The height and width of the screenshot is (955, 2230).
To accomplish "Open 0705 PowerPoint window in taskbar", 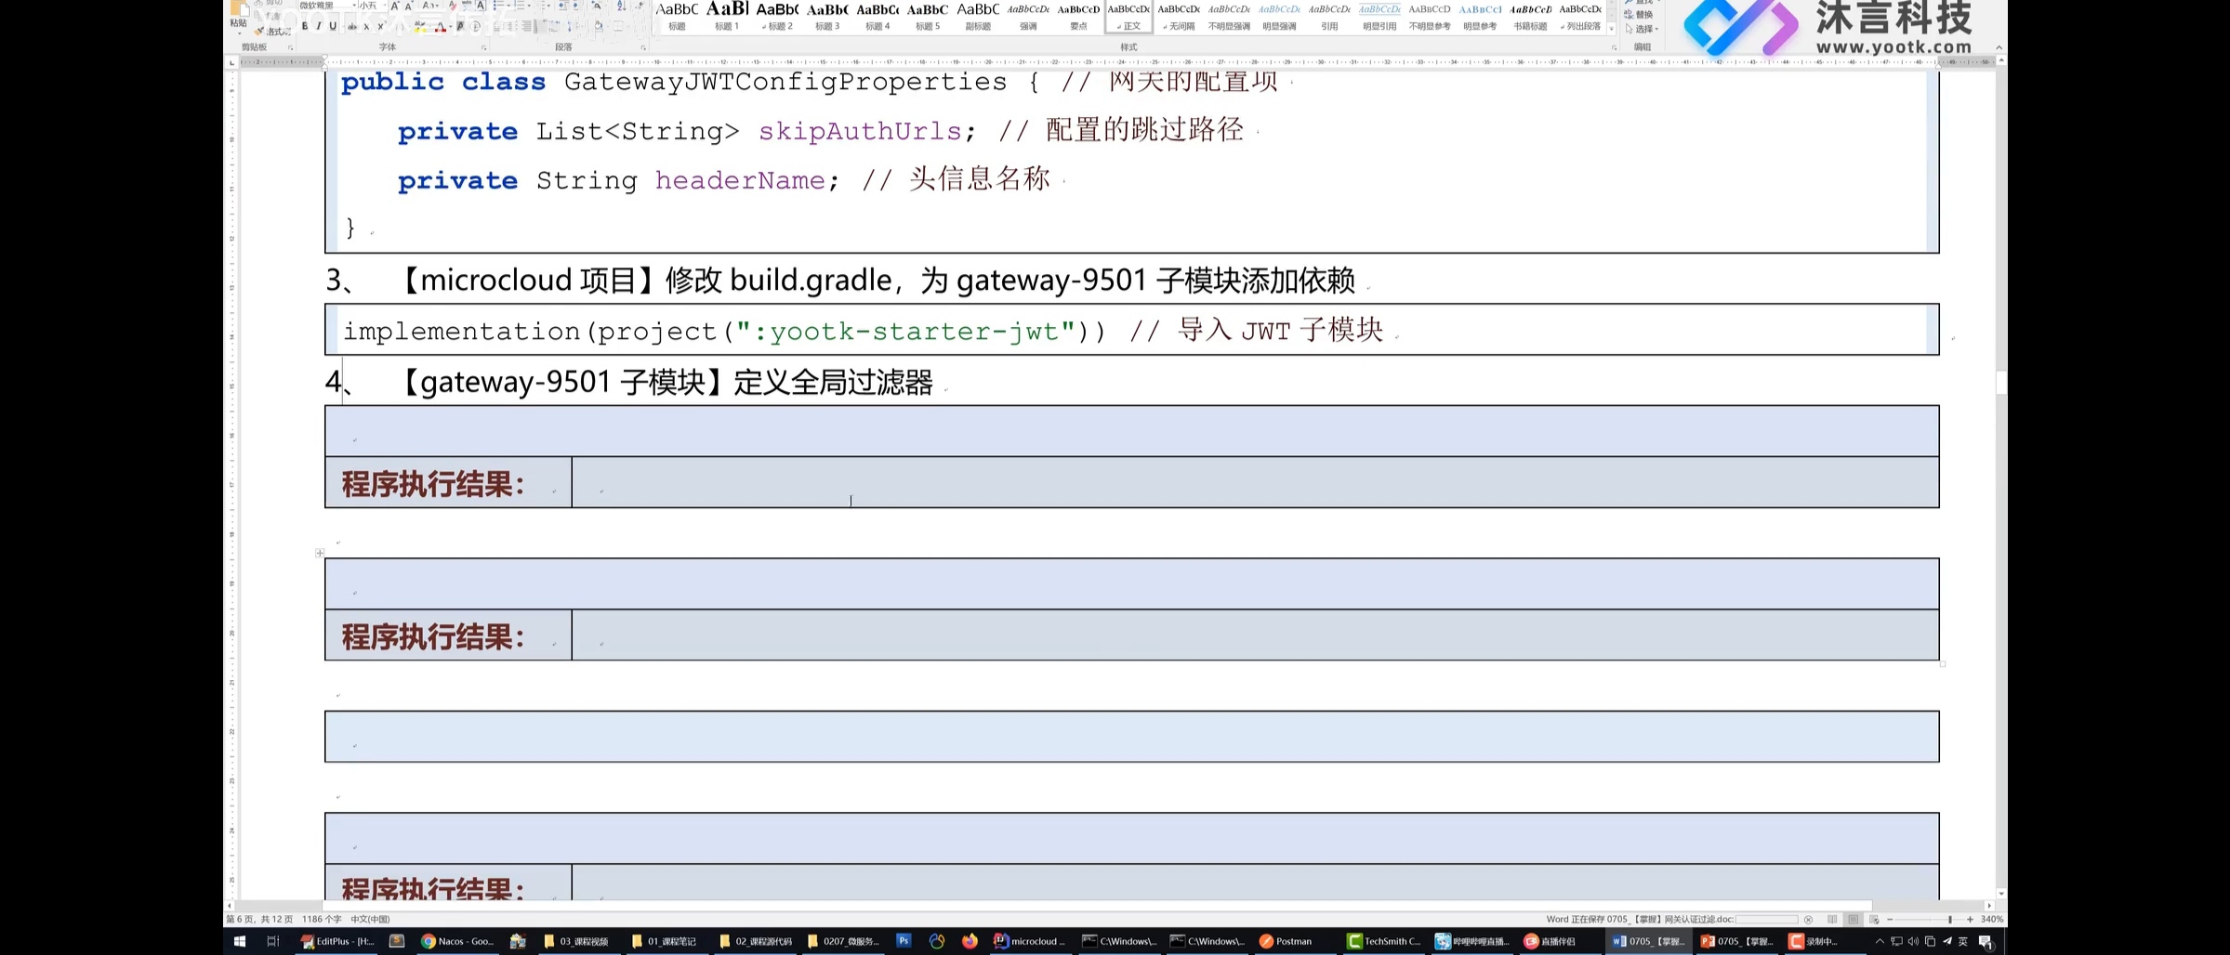I will pos(1736,941).
